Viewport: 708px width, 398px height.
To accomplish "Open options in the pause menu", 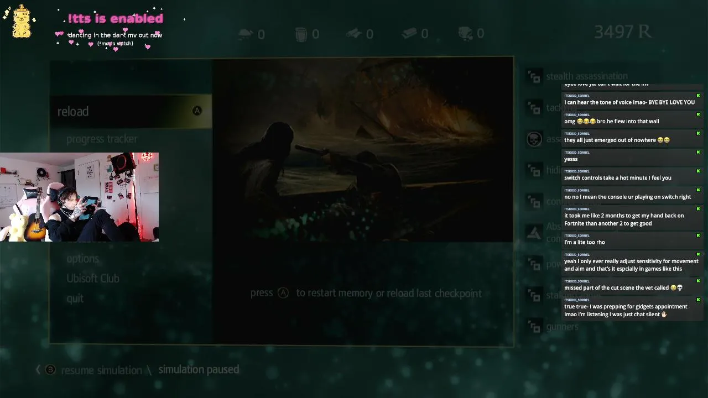I will pos(82,259).
